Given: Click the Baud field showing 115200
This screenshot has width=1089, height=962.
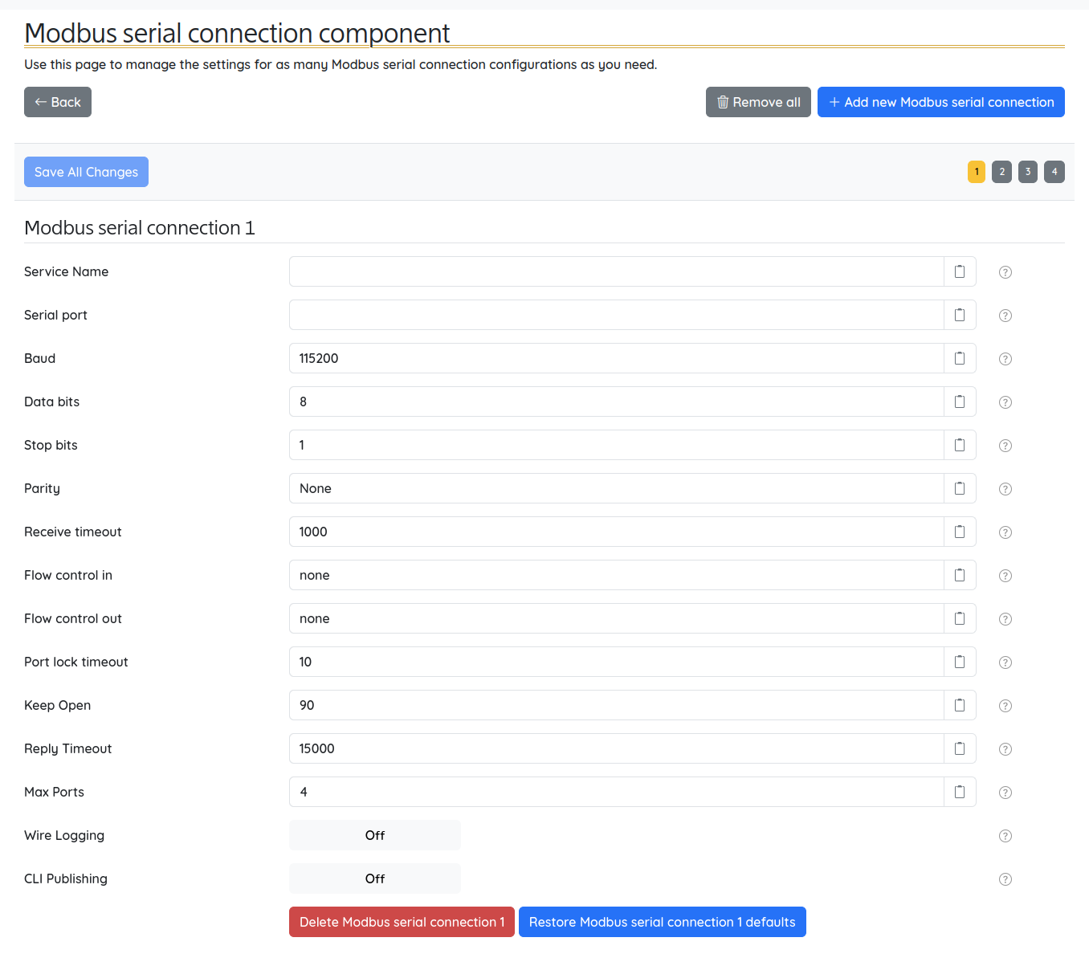Looking at the screenshot, I should tap(617, 358).
